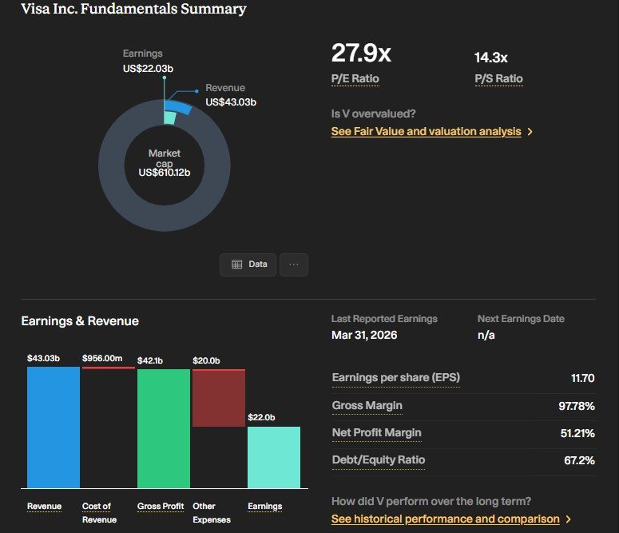619x533 pixels.
Task: Click the Net Profit Margin label
Action: pos(377,432)
